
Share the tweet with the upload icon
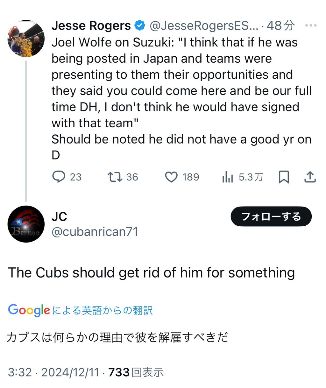pos(310,177)
